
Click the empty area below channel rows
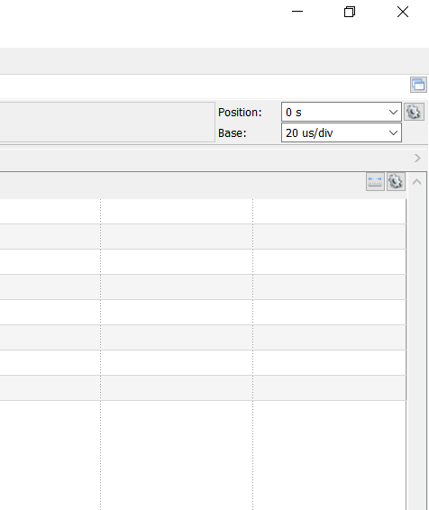(203, 455)
